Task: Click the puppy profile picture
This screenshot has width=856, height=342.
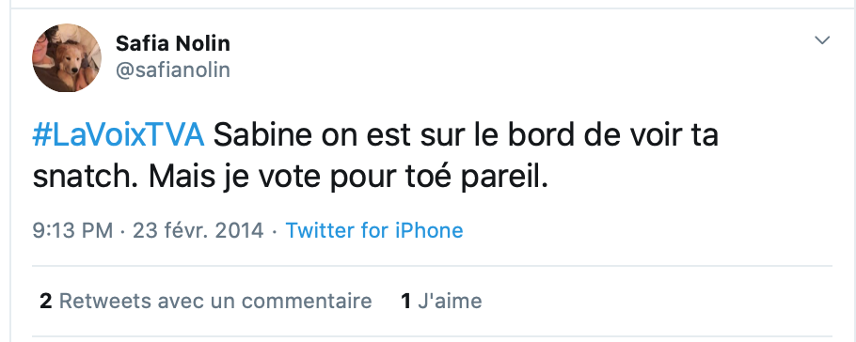Action: click(x=67, y=58)
